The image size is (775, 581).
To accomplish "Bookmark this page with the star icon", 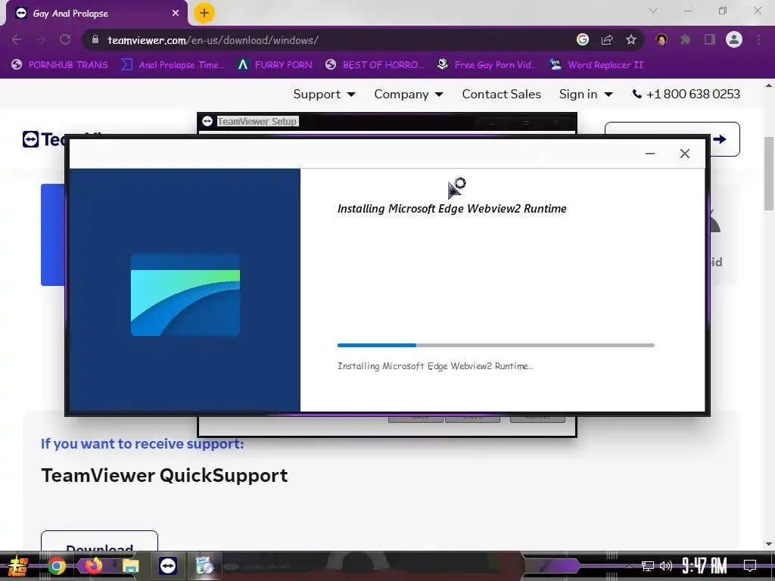I will (x=630, y=39).
